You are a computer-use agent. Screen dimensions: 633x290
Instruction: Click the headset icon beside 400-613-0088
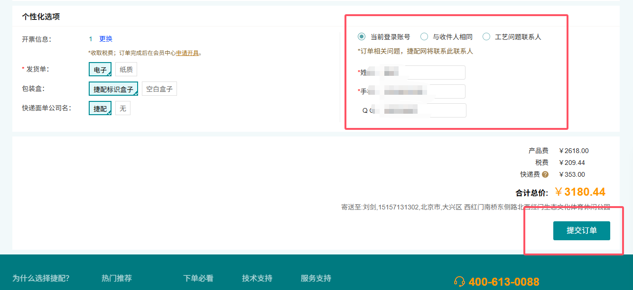[x=459, y=282]
